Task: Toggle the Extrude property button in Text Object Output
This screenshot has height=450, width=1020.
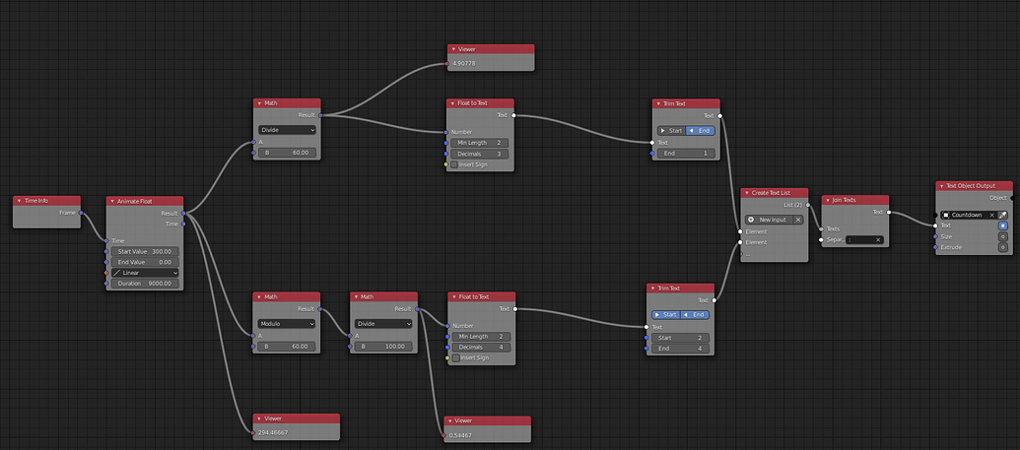Action: pos(1002,247)
